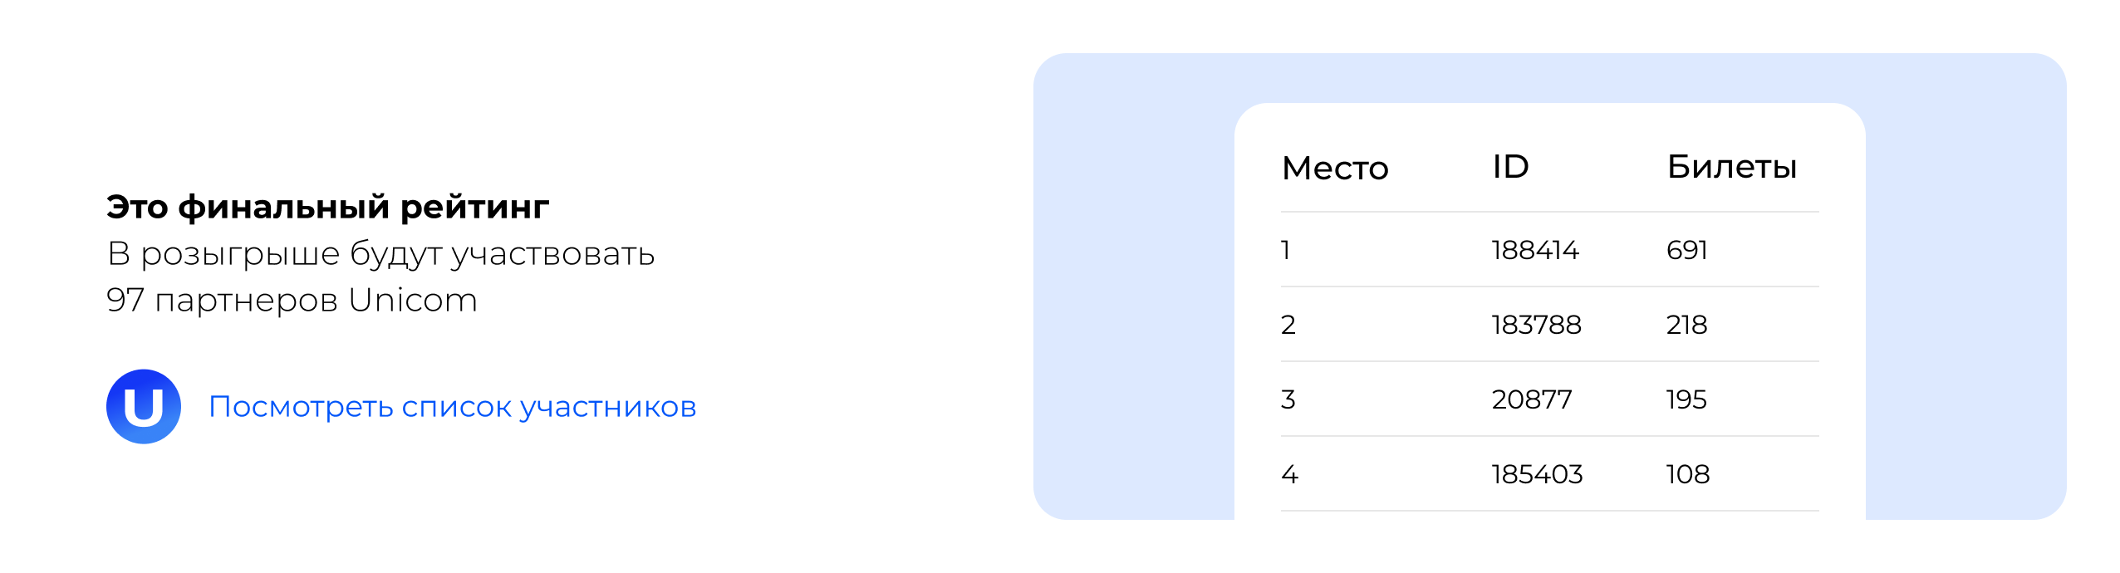Click the "Билеты" column header

[x=1731, y=168]
